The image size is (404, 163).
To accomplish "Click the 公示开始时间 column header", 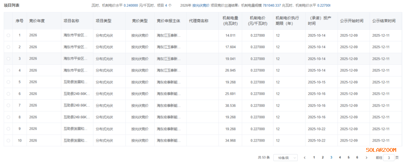I will pyautogui.click(x=352, y=21).
